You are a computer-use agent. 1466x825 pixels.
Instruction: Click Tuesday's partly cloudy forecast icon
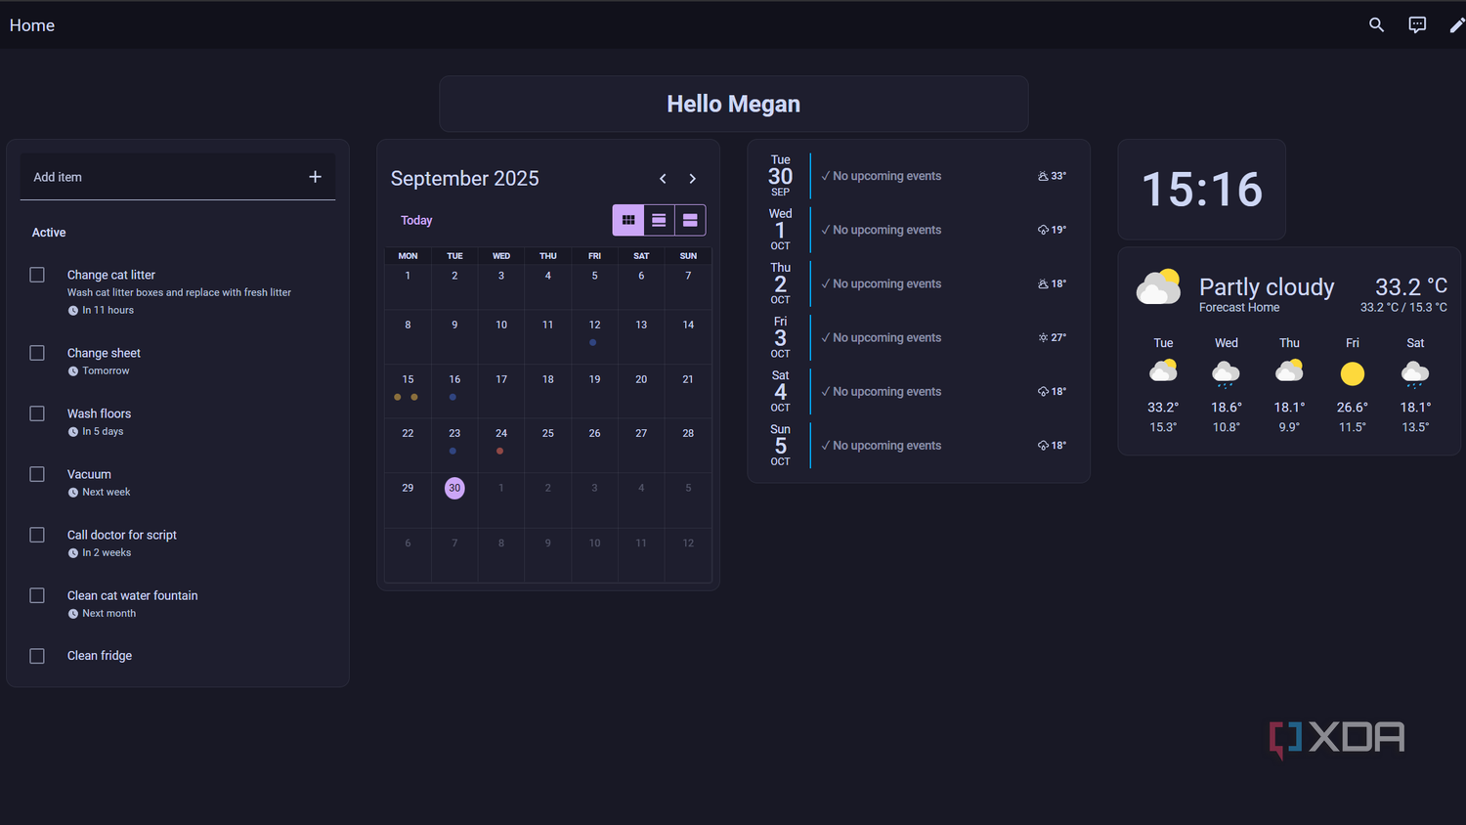coord(1163,371)
